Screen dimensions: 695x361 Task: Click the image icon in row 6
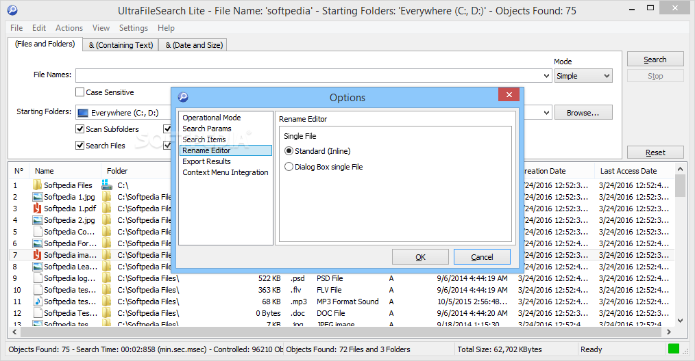pos(37,243)
